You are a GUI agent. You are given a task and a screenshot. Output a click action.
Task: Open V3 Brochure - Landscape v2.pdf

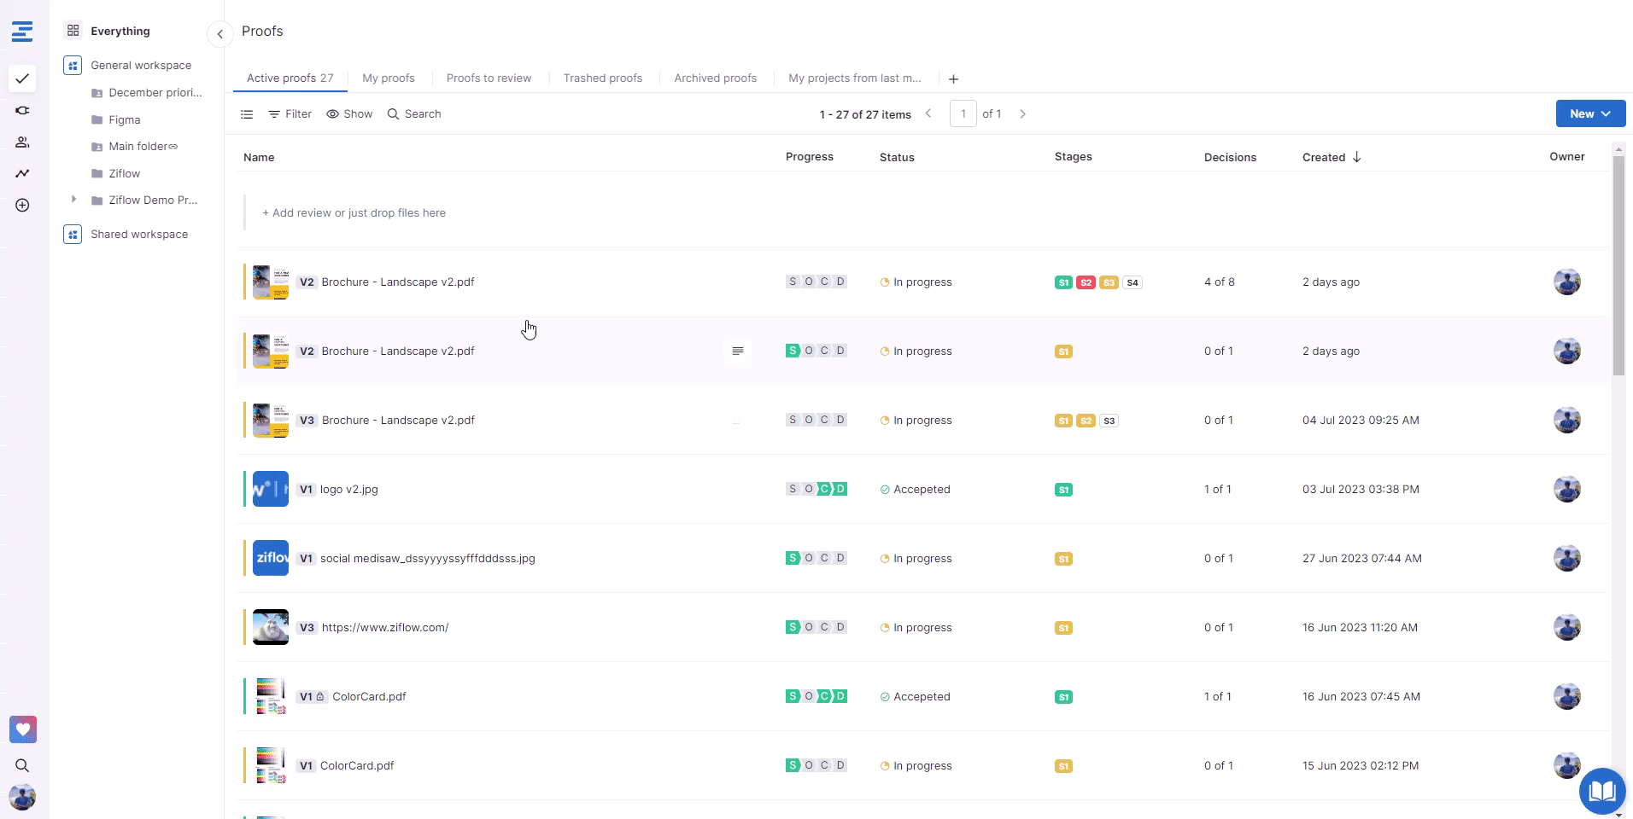pyautogui.click(x=398, y=420)
